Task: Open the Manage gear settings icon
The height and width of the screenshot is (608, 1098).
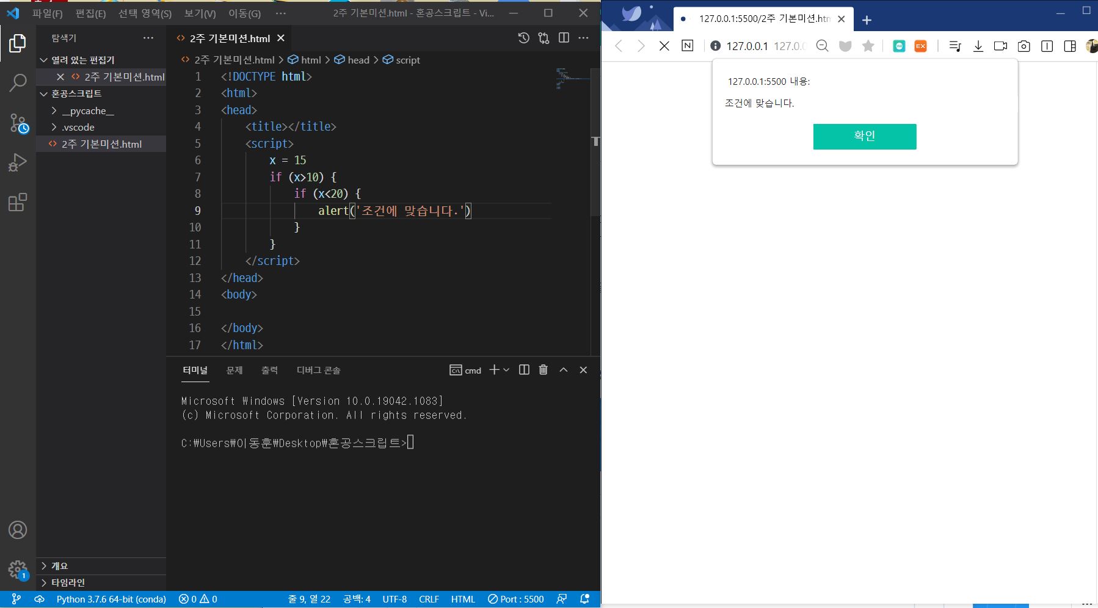Action: [x=18, y=570]
